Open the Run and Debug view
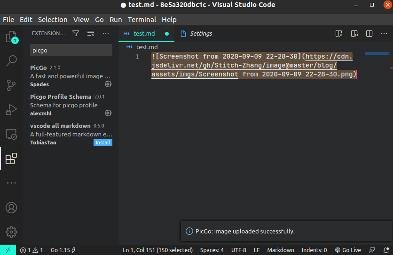 [11, 110]
